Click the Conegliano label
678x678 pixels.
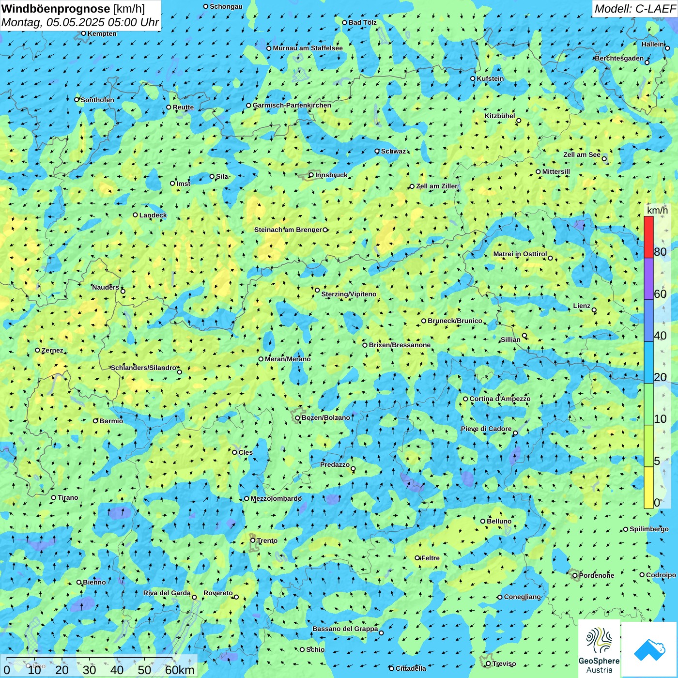point(522,597)
